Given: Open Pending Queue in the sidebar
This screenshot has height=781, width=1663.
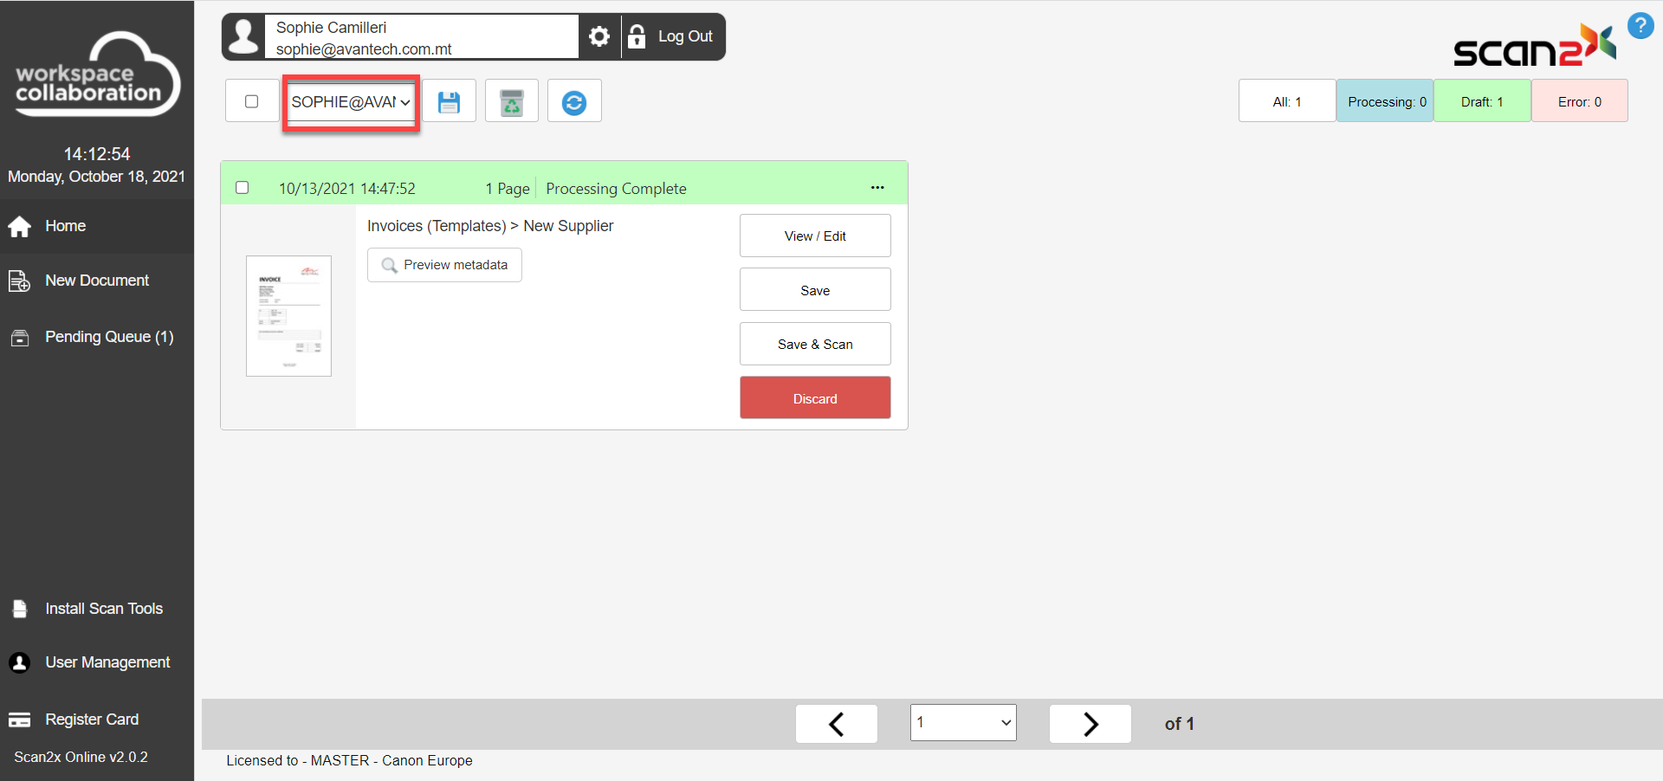Looking at the screenshot, I should [x=109, y=337].
